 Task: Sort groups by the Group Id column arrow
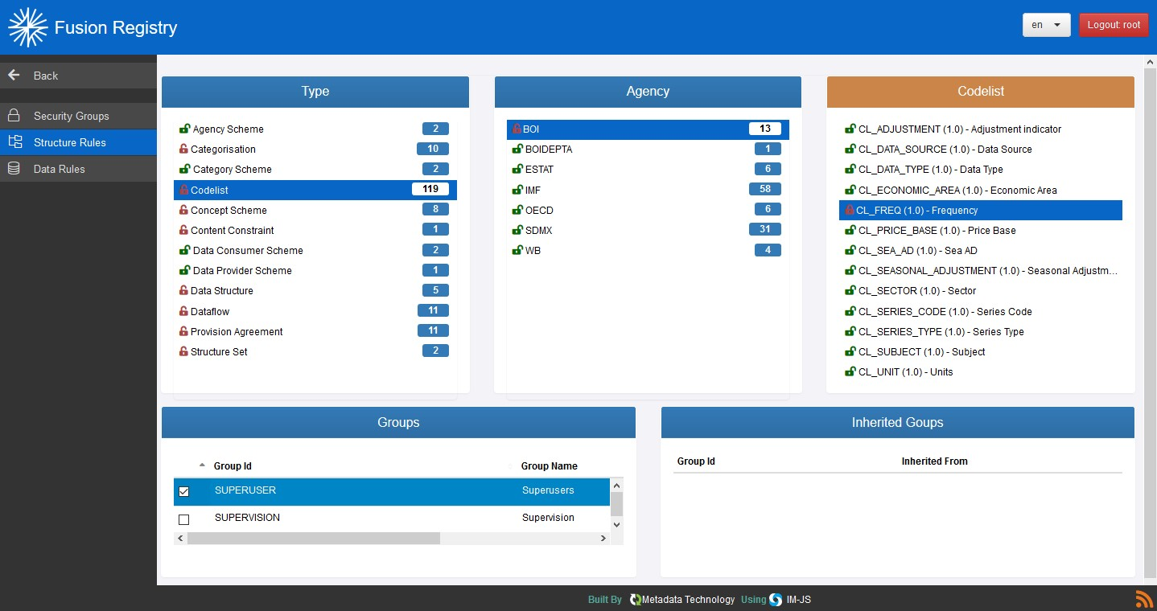(x=201, y=465)
